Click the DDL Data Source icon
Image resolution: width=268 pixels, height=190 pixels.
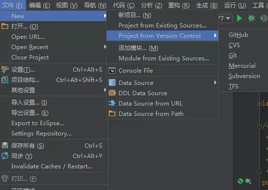point(112,93)
